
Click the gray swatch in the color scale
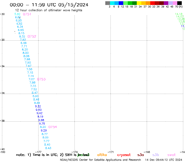click(108, 3)
